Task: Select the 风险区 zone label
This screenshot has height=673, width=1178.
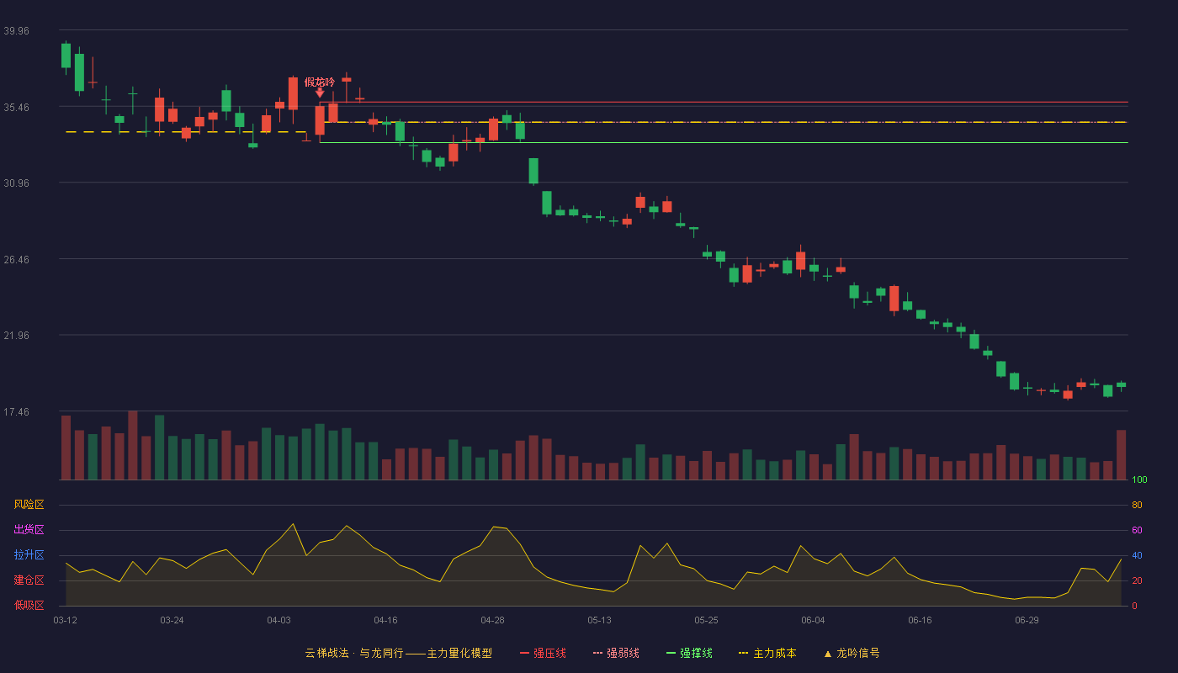Action: 29,505
